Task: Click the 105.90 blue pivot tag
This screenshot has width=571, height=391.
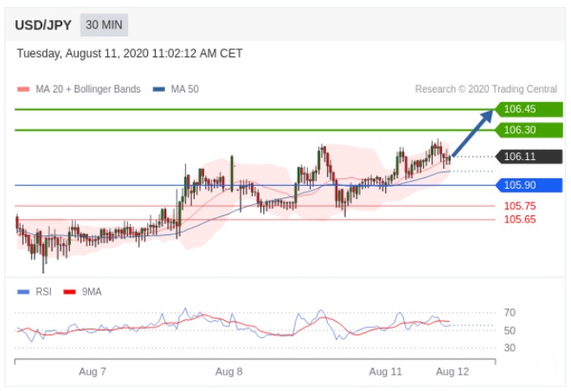Action: coord(529,185)
